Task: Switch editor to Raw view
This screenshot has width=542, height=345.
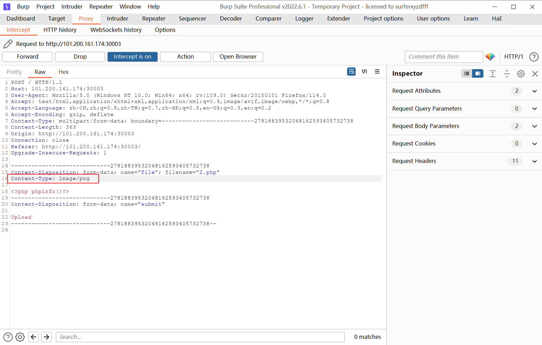Action: click(40, 72)
